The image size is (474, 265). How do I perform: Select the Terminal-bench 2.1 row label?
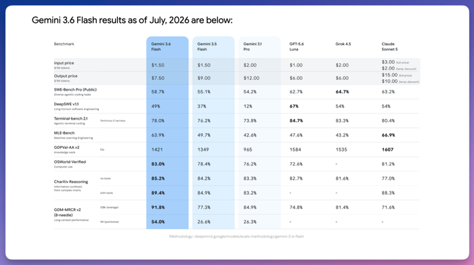coord(70,118)
